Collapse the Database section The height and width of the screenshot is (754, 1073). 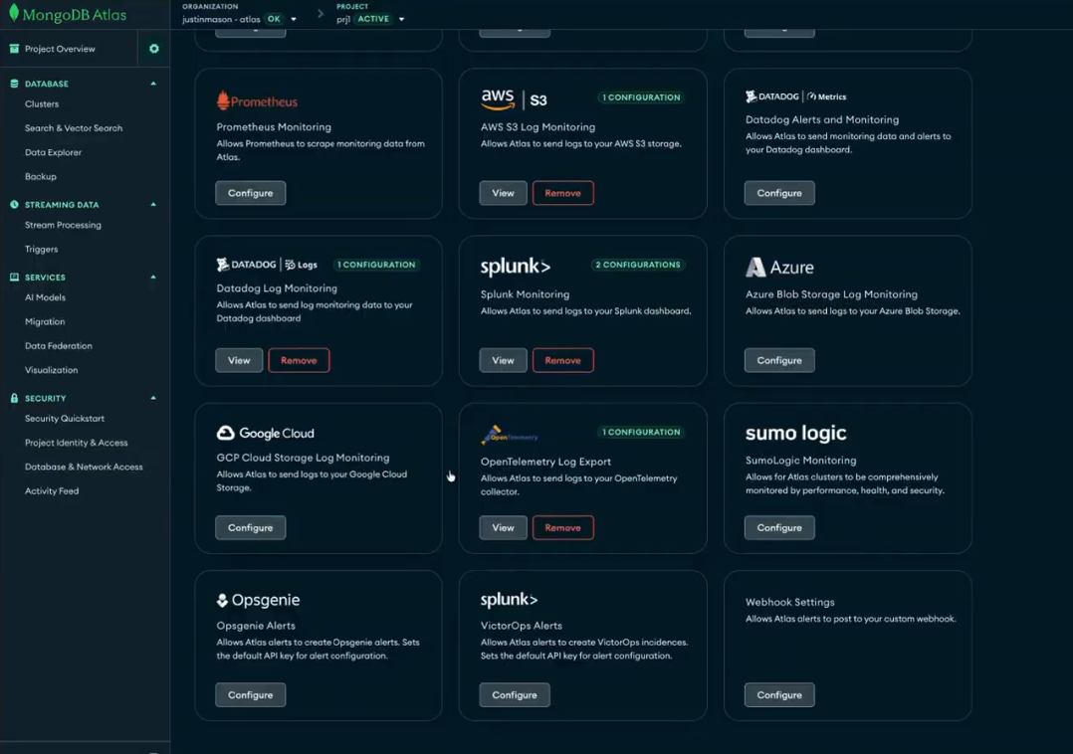coord(153,84)
